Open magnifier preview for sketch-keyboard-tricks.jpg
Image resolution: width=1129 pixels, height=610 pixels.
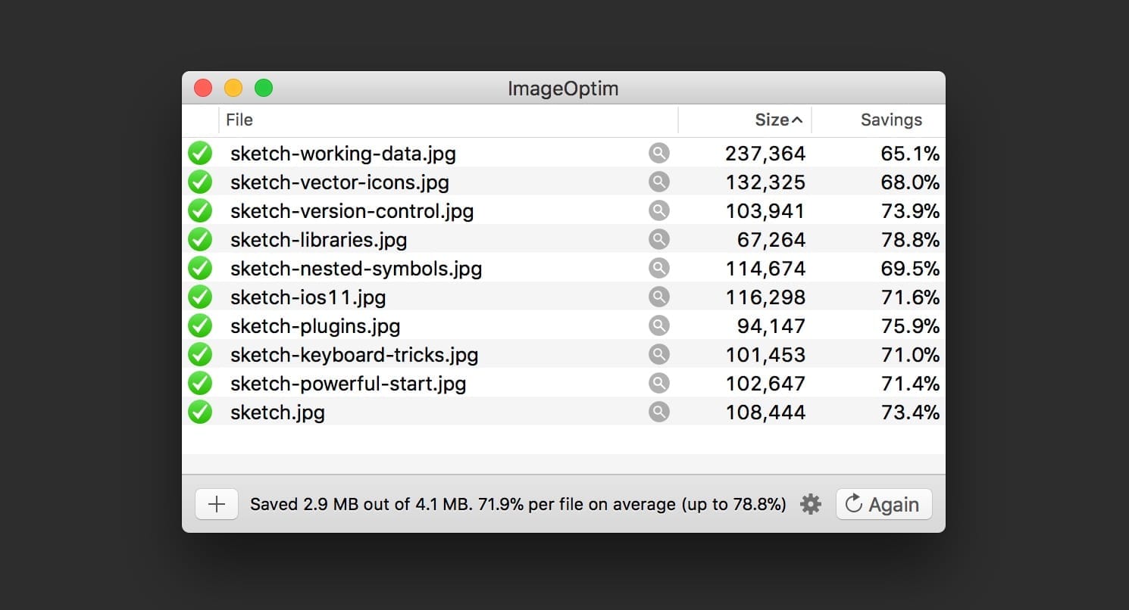coord(658,353)
